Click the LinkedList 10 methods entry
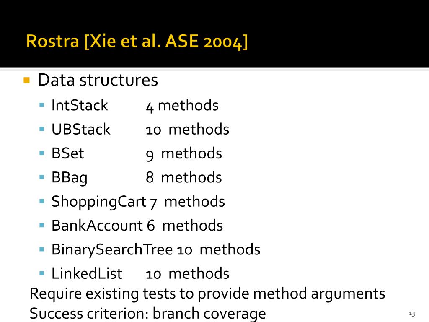Screen dimensions: 429x322 (x=140, y=274)
